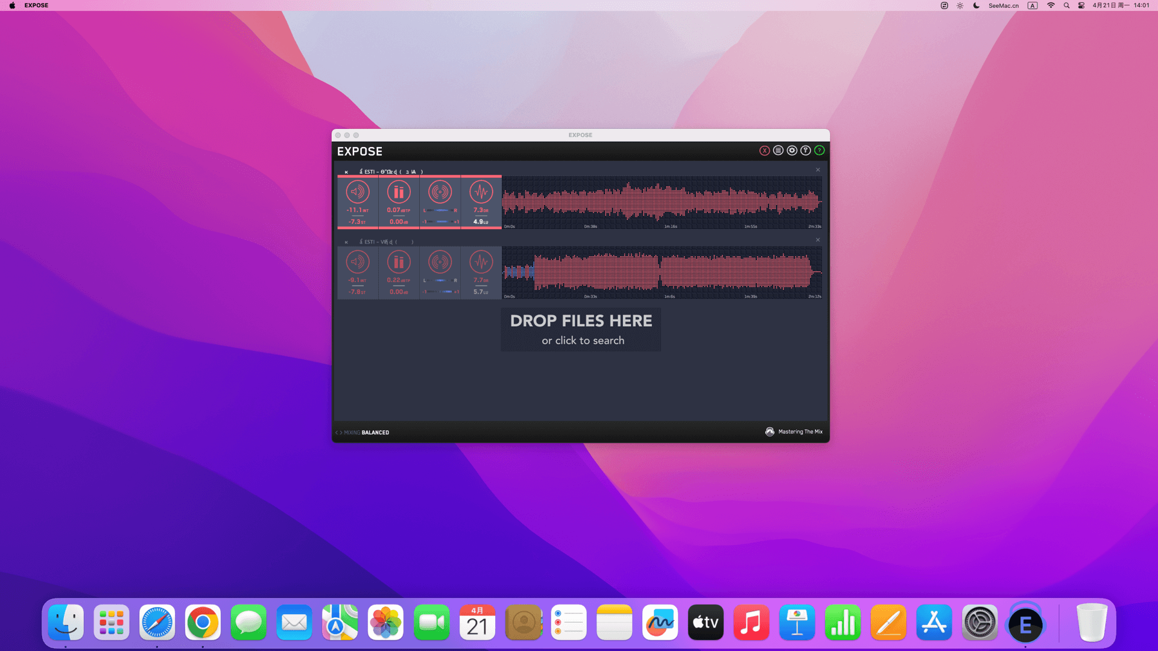Screen dimensions: 1158x651
Task: Click the Wi-Fi status icon
Action: [1051, 5]
